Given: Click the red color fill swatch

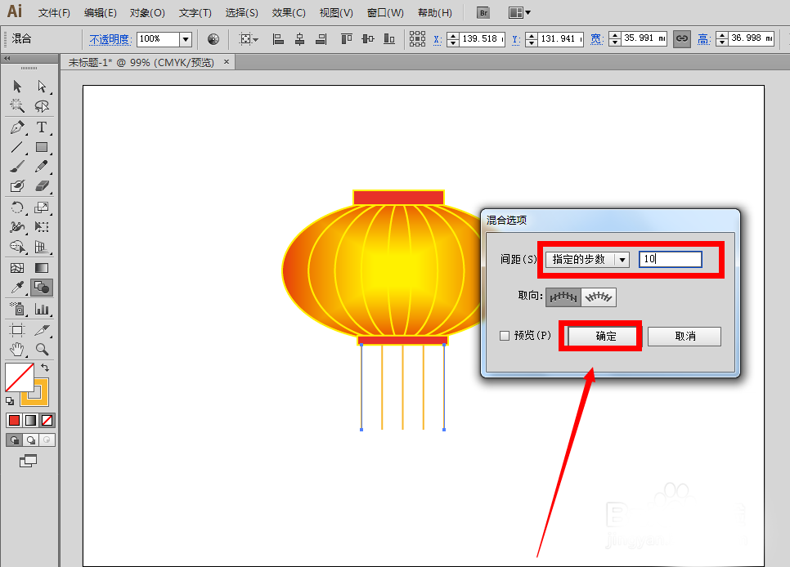Looking at the screenshot, I should (x=14, y=420).
